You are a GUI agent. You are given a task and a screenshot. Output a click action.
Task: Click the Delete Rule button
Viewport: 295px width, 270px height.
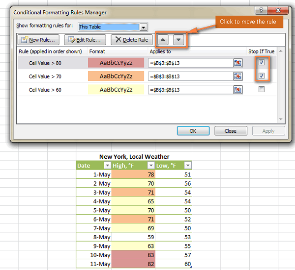[x=131, y=40]
